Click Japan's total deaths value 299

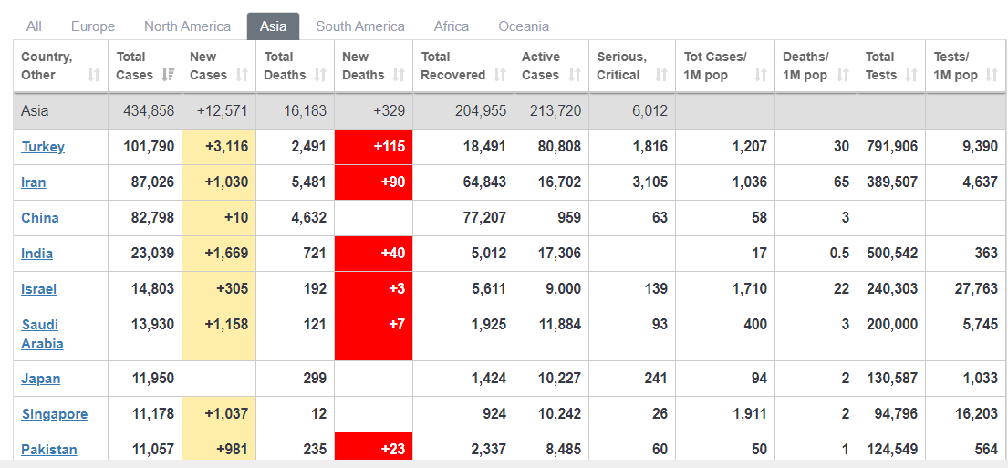(315, 378)
